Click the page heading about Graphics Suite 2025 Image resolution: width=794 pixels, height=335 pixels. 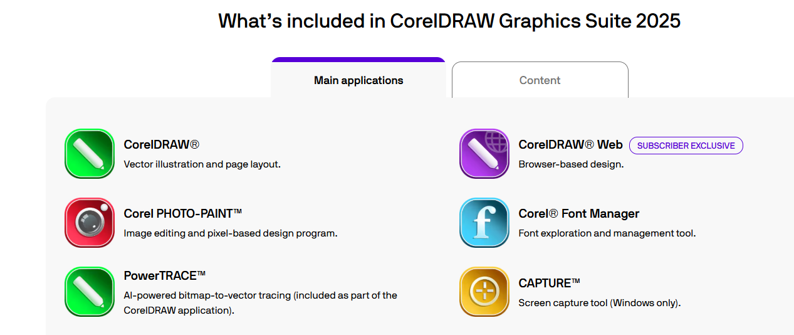(449, 20)
